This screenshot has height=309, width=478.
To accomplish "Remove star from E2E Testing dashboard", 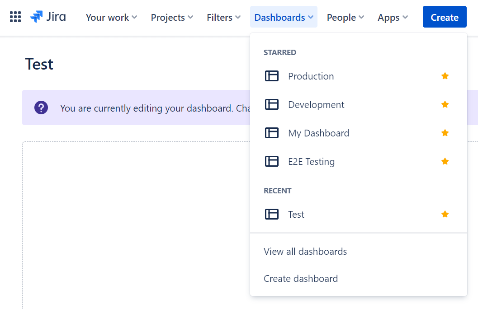I will click(x=445, y=161).
